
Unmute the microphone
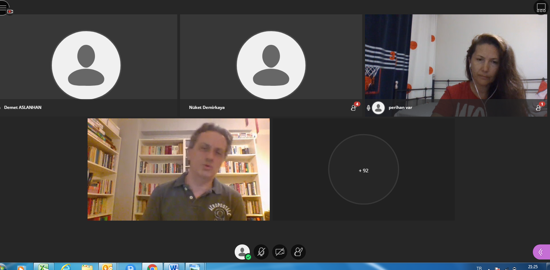(x=261, y=252)
